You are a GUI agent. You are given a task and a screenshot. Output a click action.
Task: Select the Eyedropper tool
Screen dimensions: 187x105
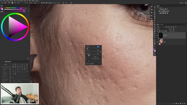tap(155, 18)
